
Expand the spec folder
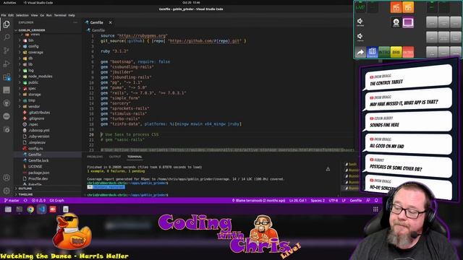click(x=32, y=88)
